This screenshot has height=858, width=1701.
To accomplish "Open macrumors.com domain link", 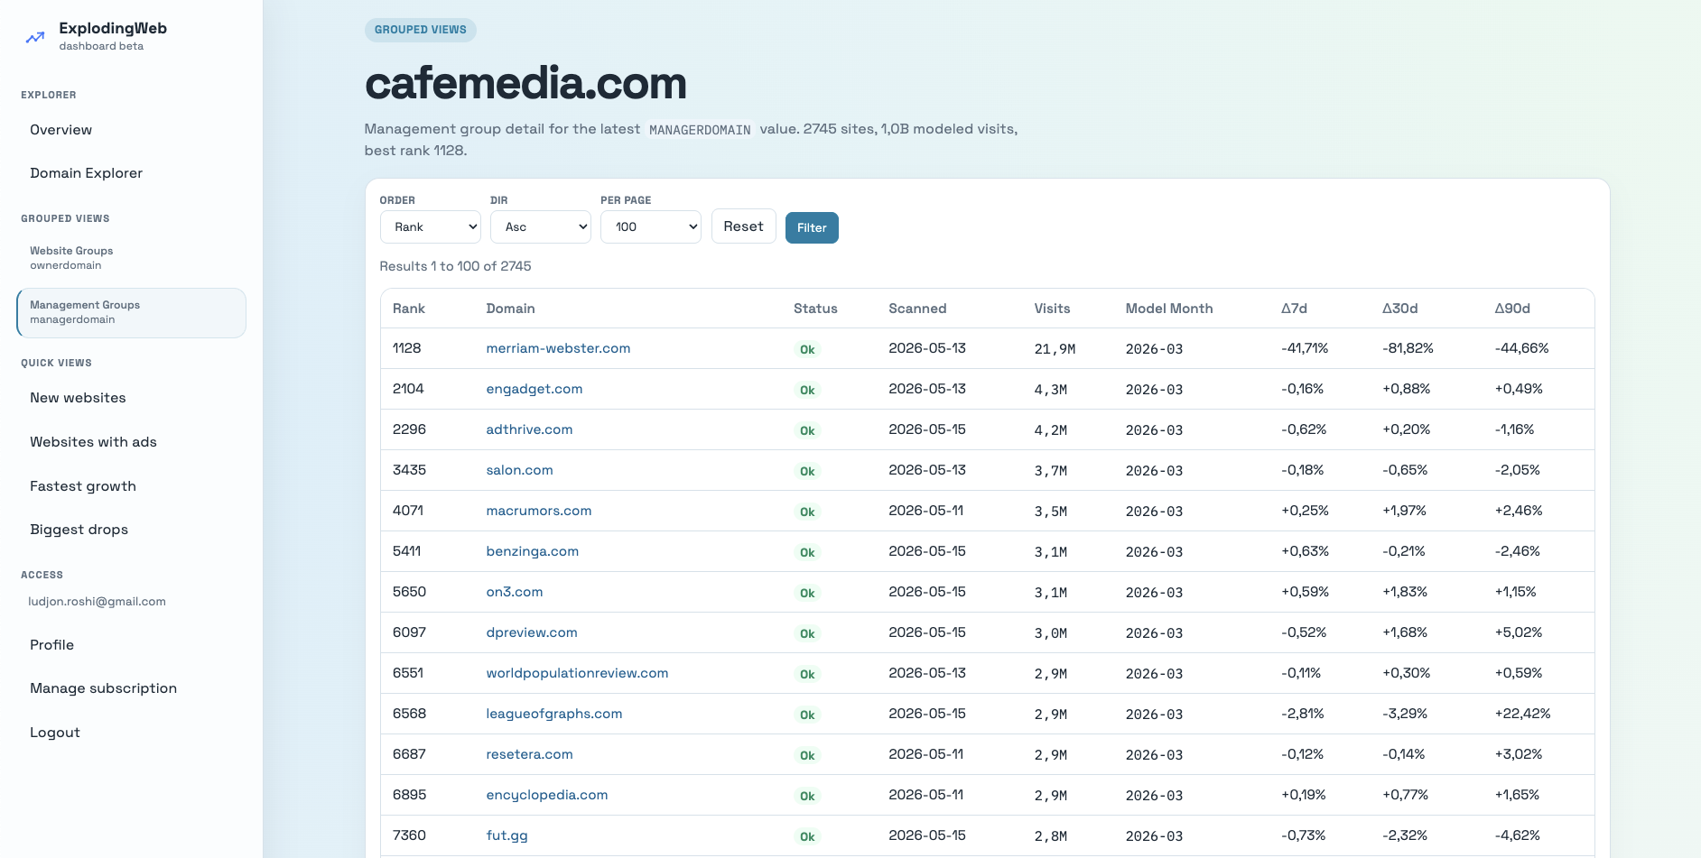I will tap(538, 511).
